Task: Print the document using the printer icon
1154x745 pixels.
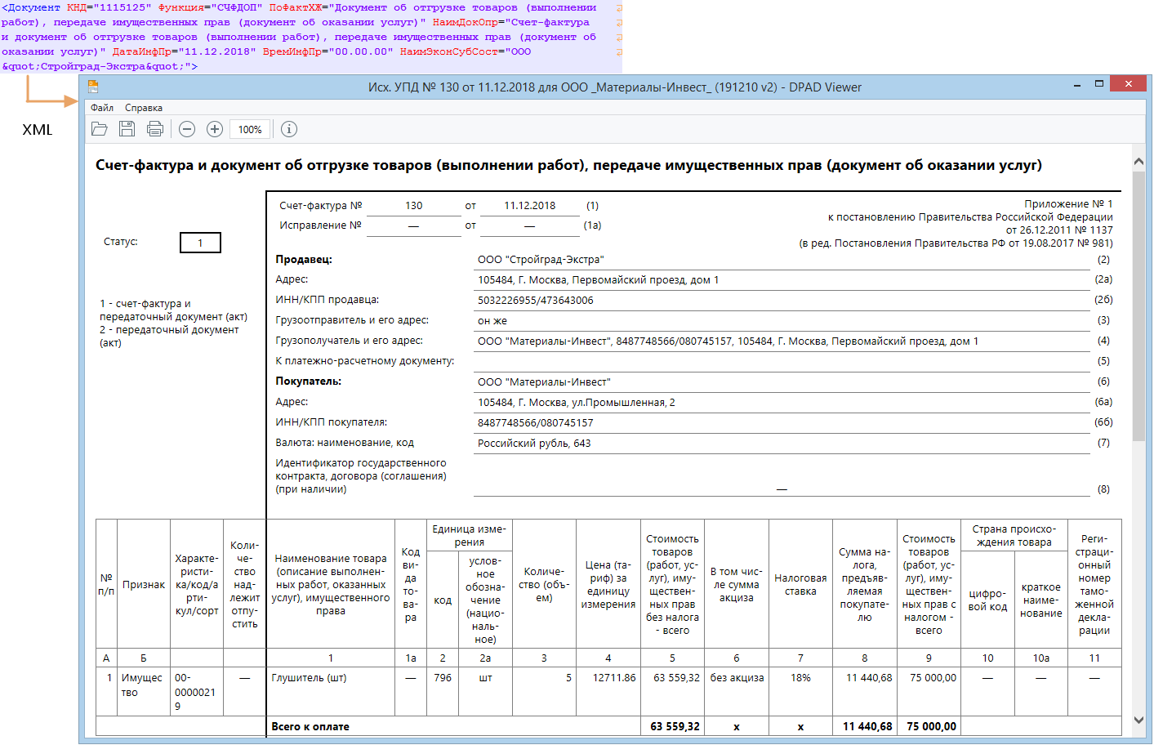Action: tap(155, 129)
